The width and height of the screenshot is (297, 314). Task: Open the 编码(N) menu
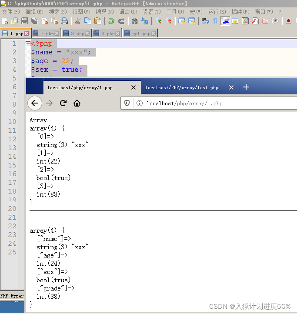(105, 12)
